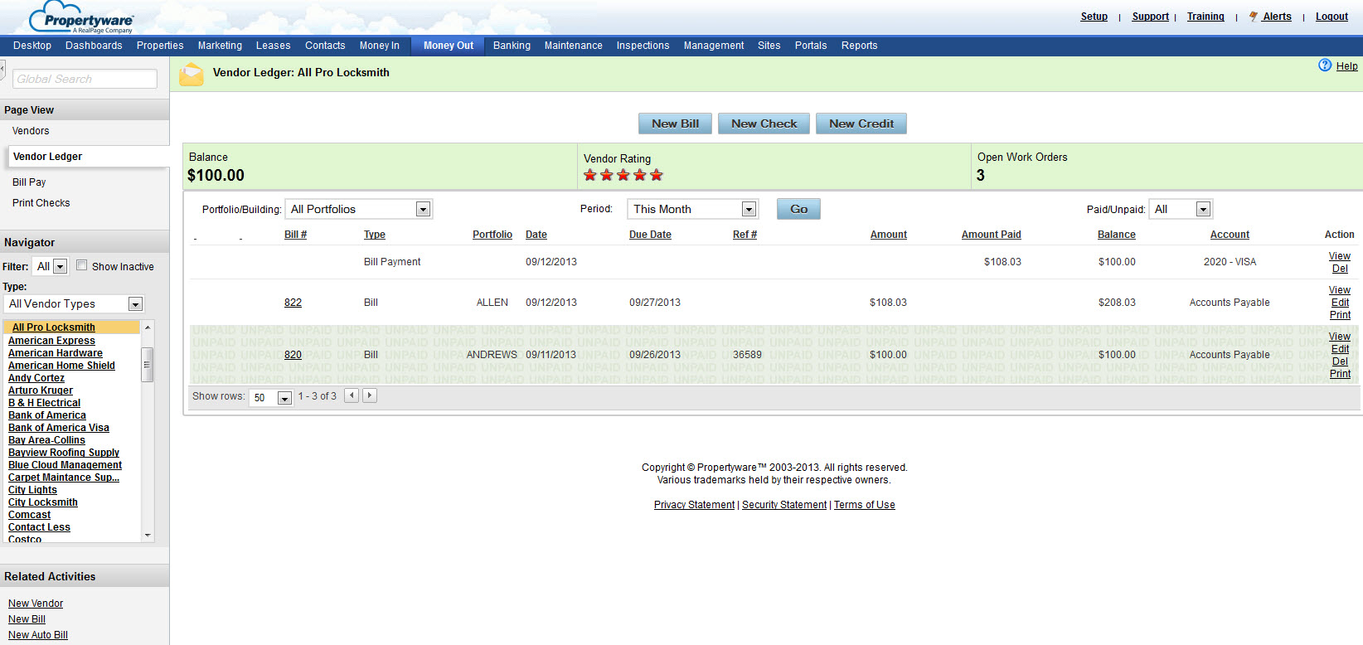Open the Print Checks page view
The width and height of the screenshot is (1363, 645).
pyautogui.click(x=41, y=203)
